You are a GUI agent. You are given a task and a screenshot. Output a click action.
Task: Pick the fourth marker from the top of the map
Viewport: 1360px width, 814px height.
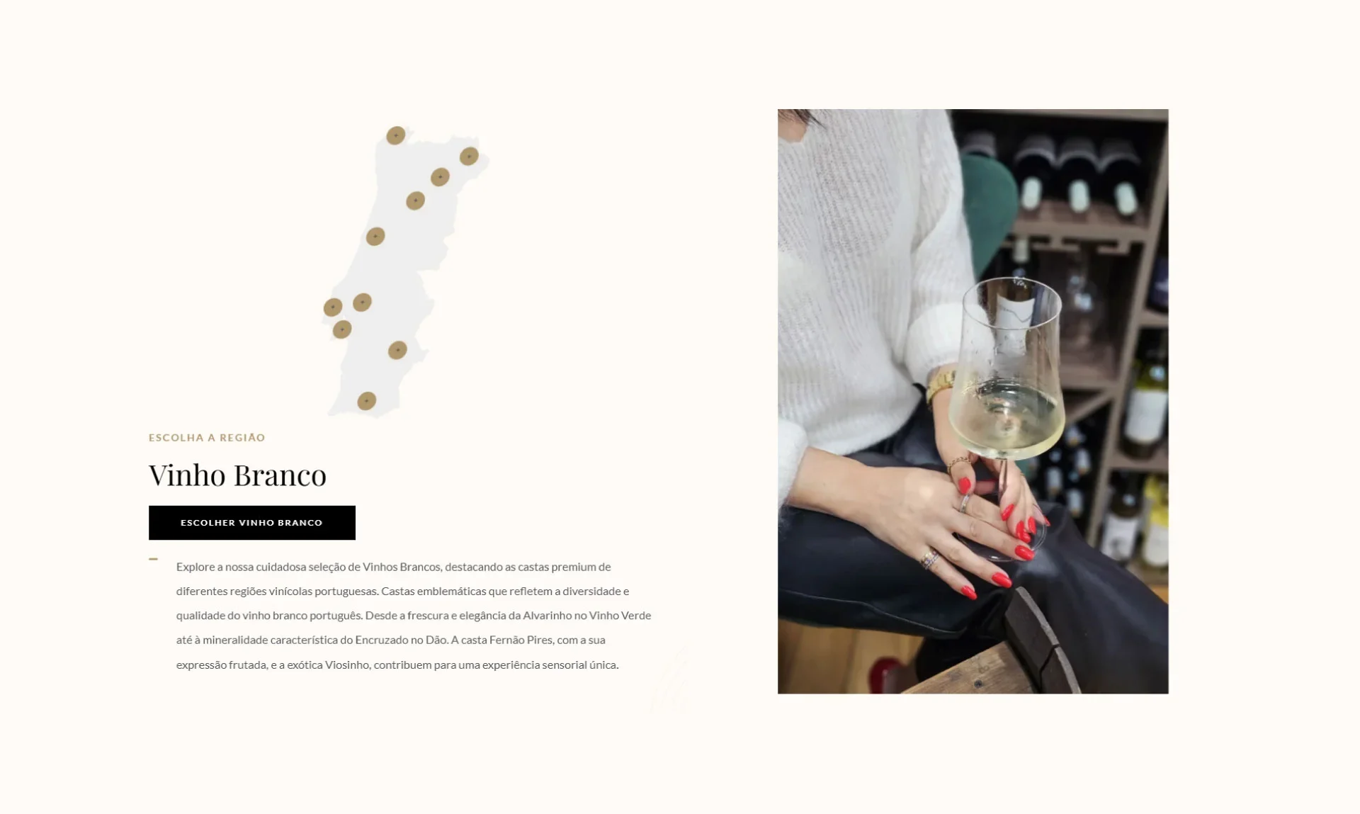415,200
